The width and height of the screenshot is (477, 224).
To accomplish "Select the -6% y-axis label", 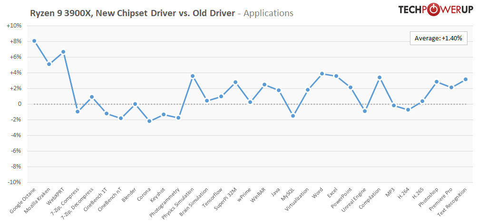I will [x=16, y=151].
